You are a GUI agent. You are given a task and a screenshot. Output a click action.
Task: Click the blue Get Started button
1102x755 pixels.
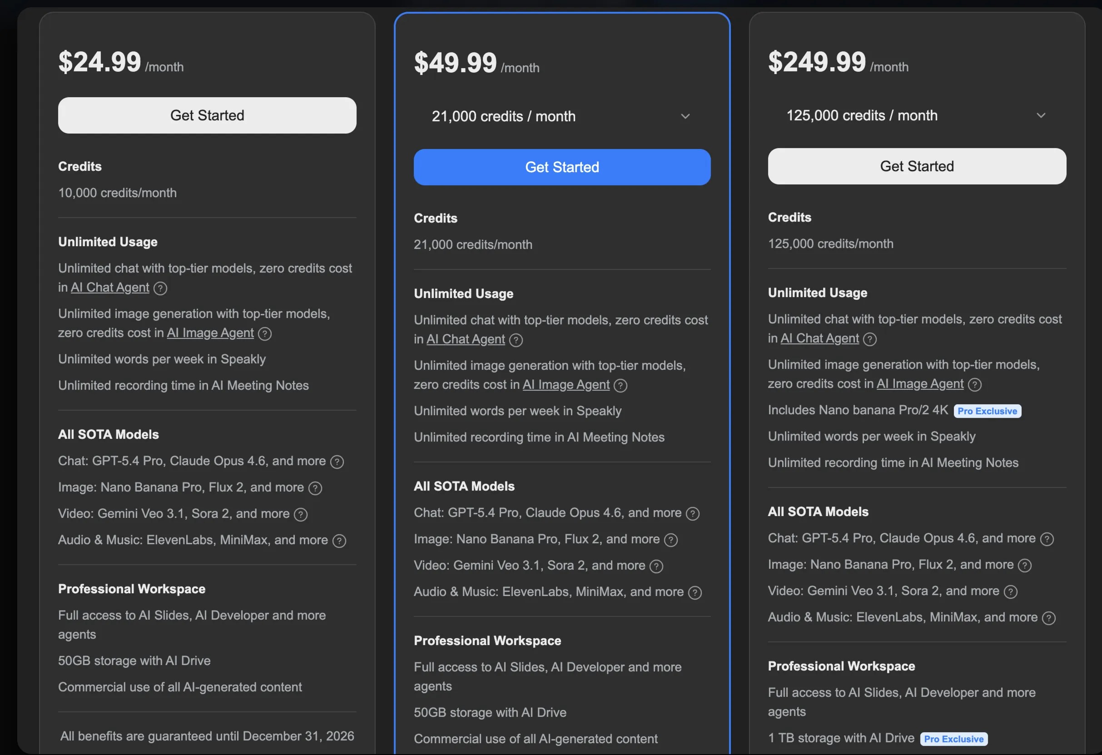pos(562,167)
